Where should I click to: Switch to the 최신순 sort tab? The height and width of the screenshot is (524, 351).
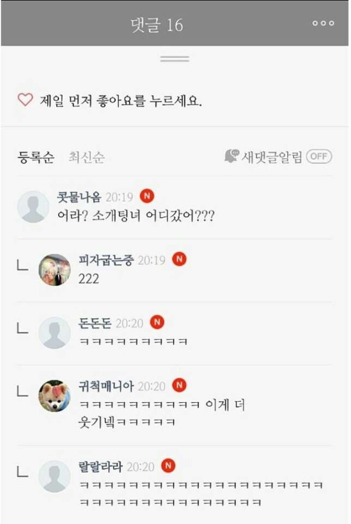pyautogui.click(x=87, y=158)
